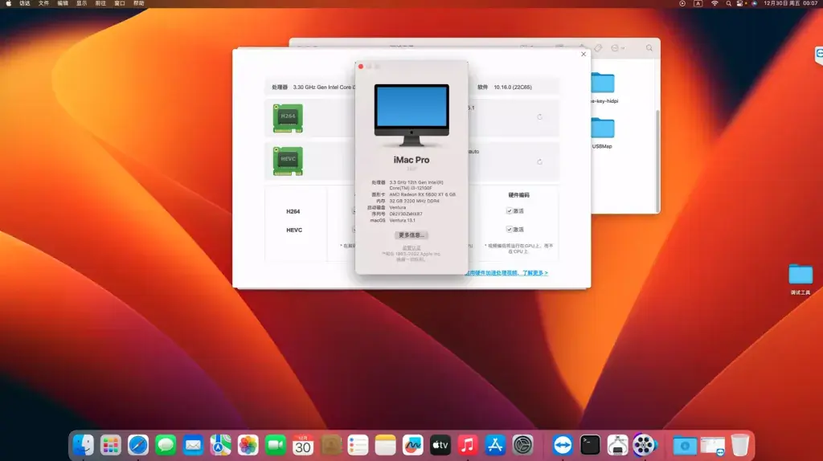Image resolution: width=823 pixels, height=461 pixels.
Task: Open Notes from the Dock
Action: [385, 445]
